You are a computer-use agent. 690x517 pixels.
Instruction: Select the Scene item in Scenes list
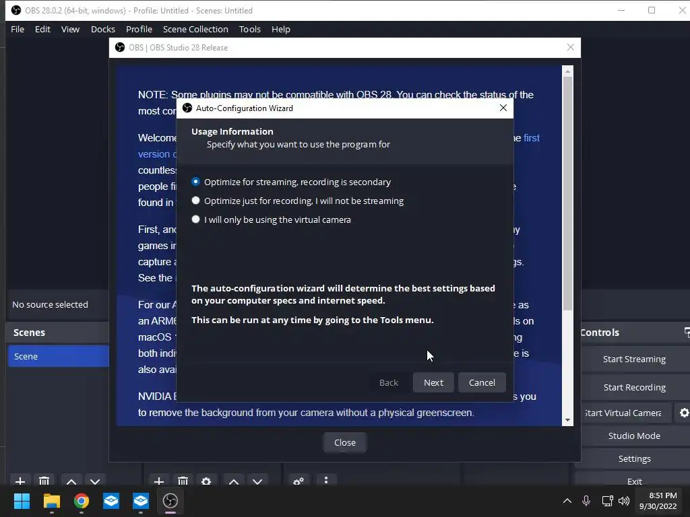point(58,356)
